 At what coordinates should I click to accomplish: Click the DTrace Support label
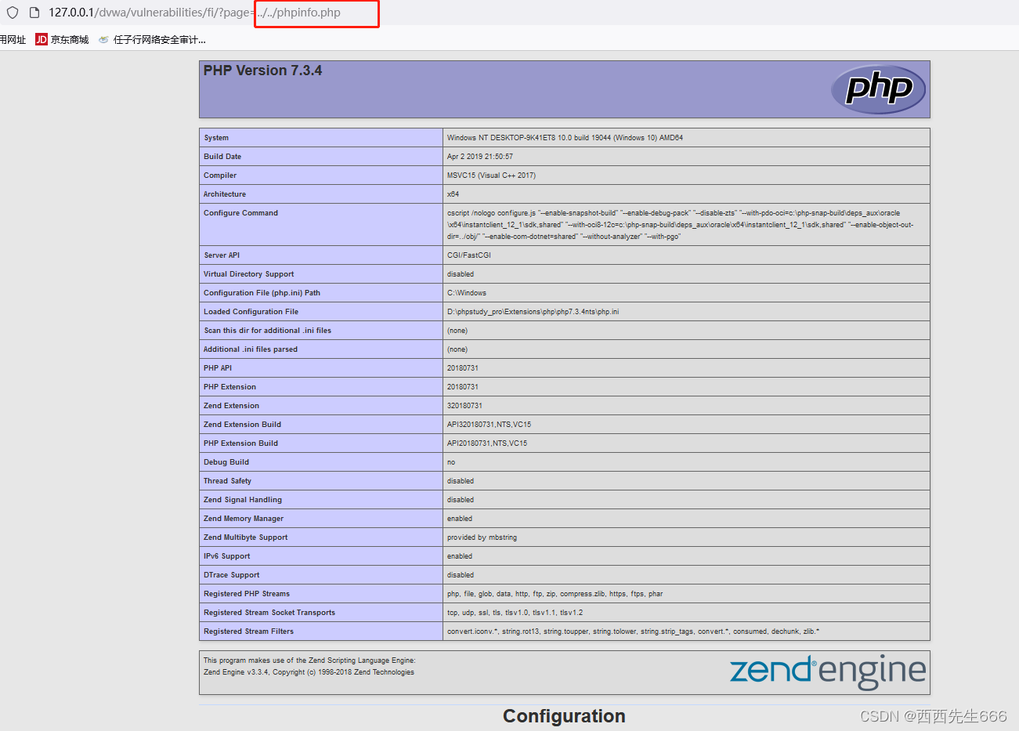coord(231,575)
